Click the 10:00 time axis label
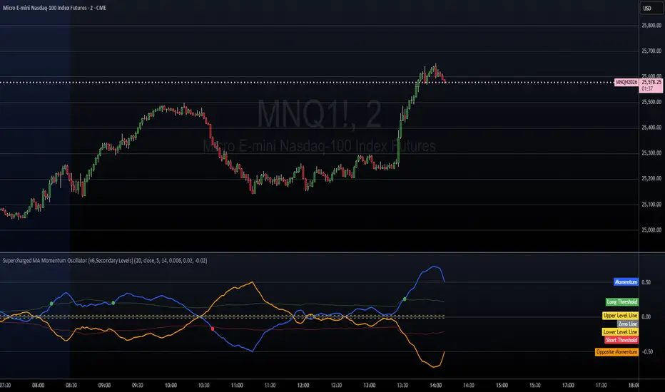The height and width of the screenshot is (392, 665). [171, 385]
